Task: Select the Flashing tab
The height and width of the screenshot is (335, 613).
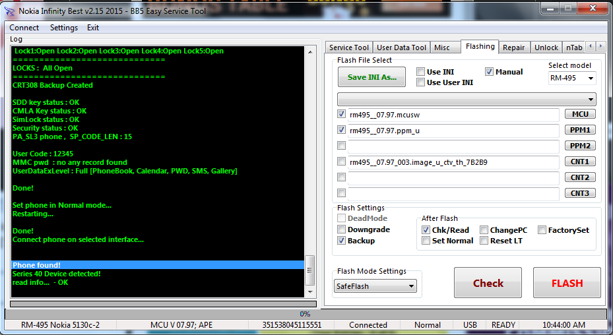Action: (480, 46)
